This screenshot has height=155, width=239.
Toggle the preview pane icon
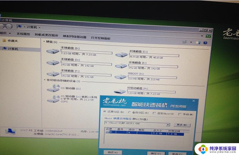(x=198, y=42)
